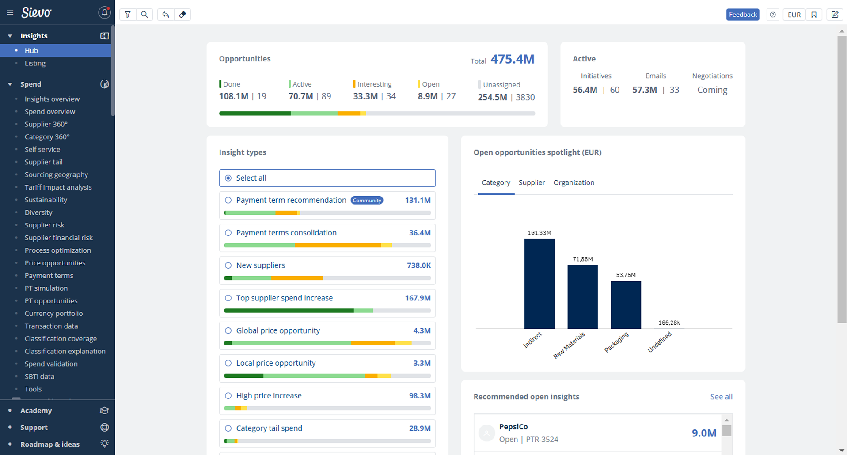Click the bookmark icon
This screenshot has width=847, height=455.
point(814,15)
